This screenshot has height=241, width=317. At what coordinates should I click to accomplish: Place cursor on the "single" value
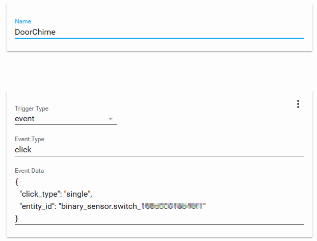pyautogui.click(x=77, y=194)
